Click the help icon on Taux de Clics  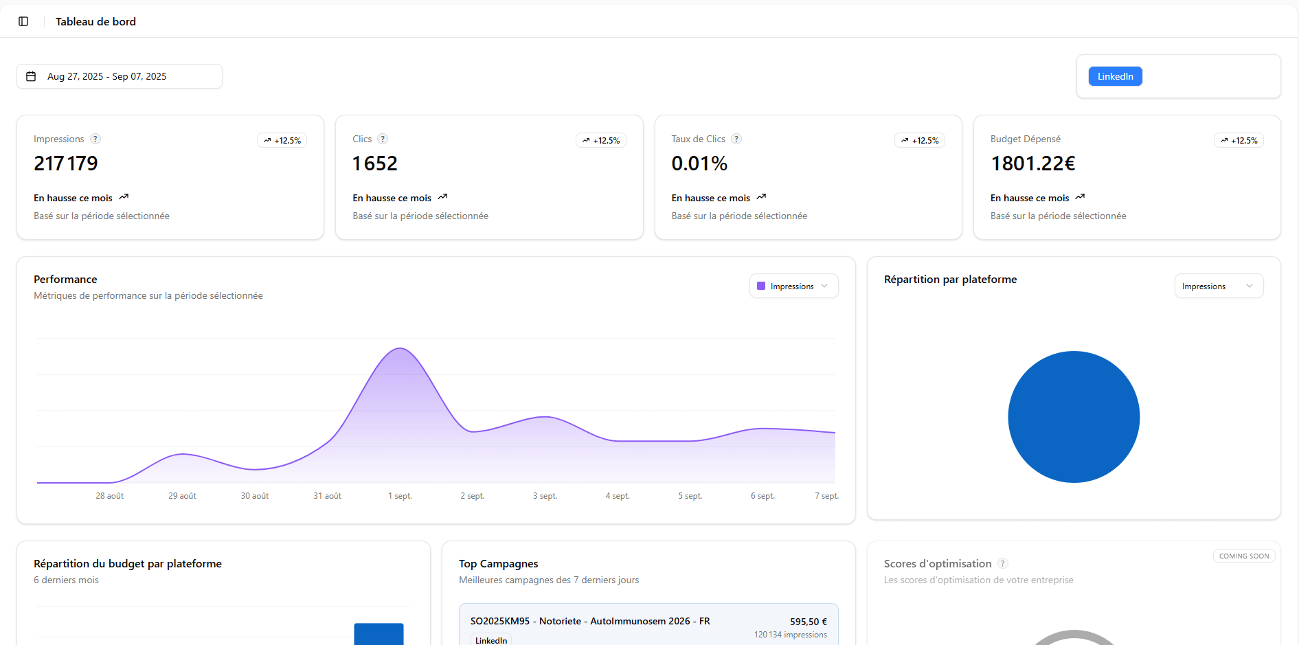[736, 139]
